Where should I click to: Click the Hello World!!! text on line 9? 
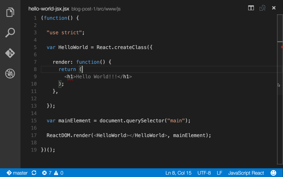[x=96, y=77]
